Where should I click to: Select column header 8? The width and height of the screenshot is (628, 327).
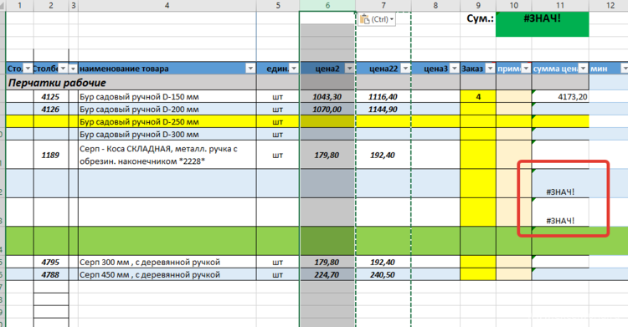[x=435, y=5]
